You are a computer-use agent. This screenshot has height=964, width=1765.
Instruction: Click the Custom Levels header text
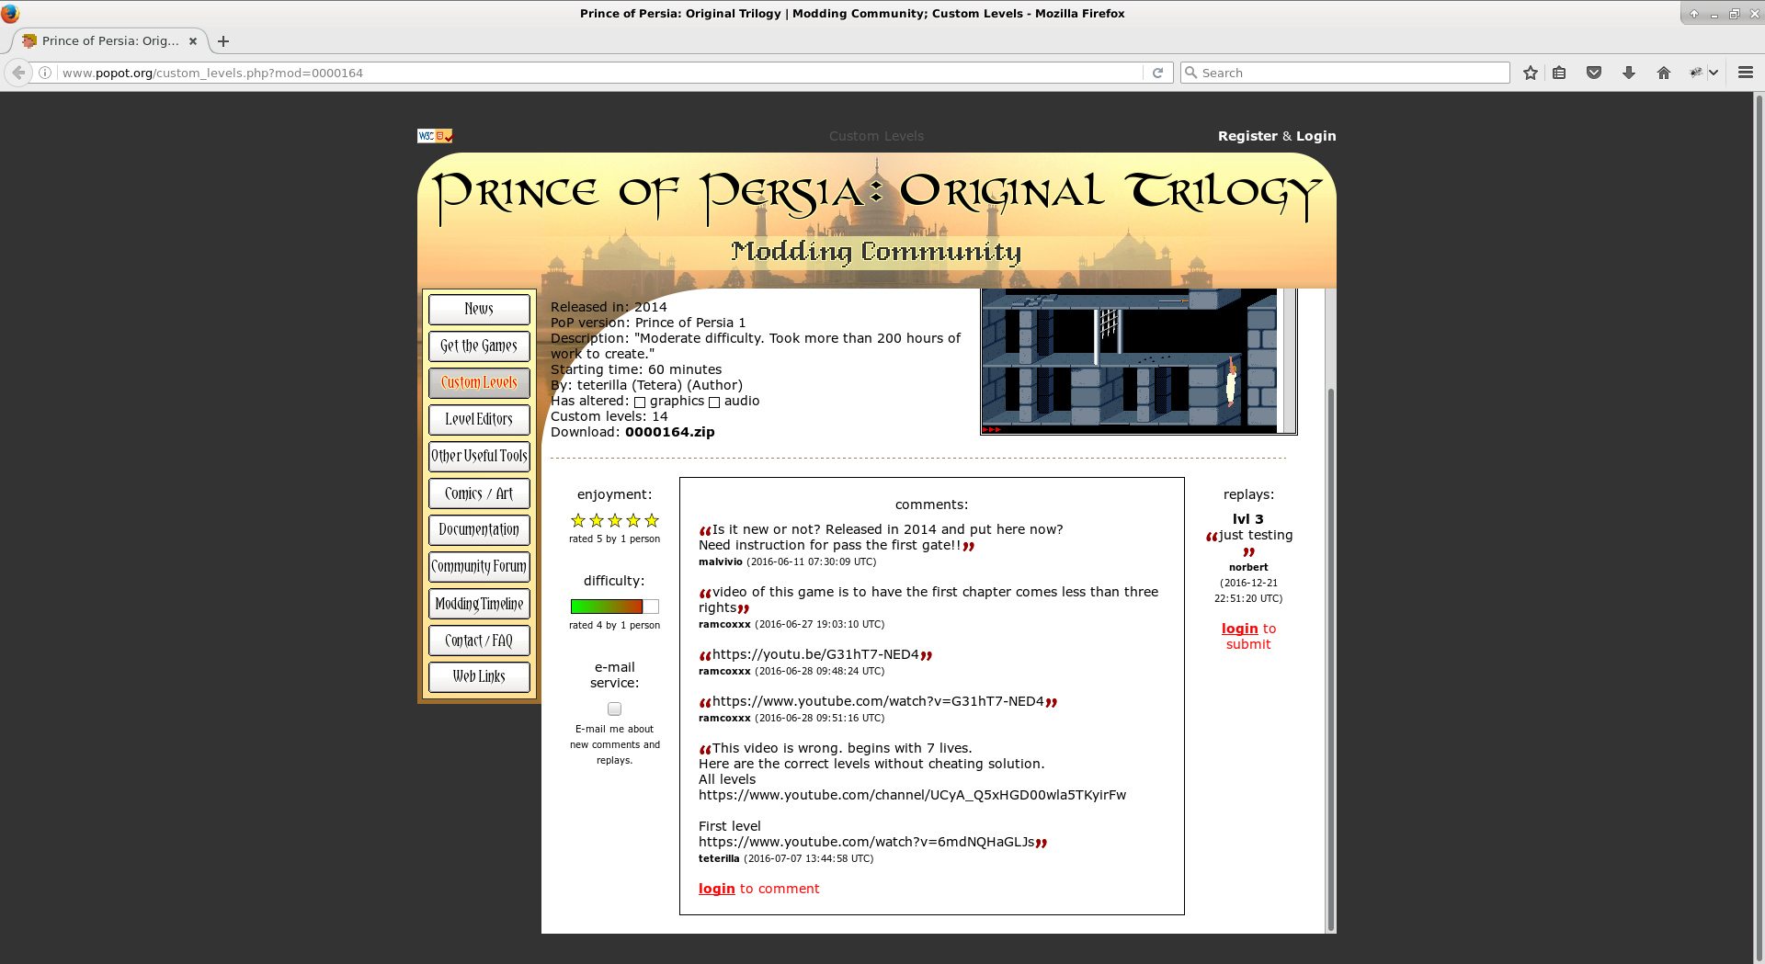coord(876,136)
